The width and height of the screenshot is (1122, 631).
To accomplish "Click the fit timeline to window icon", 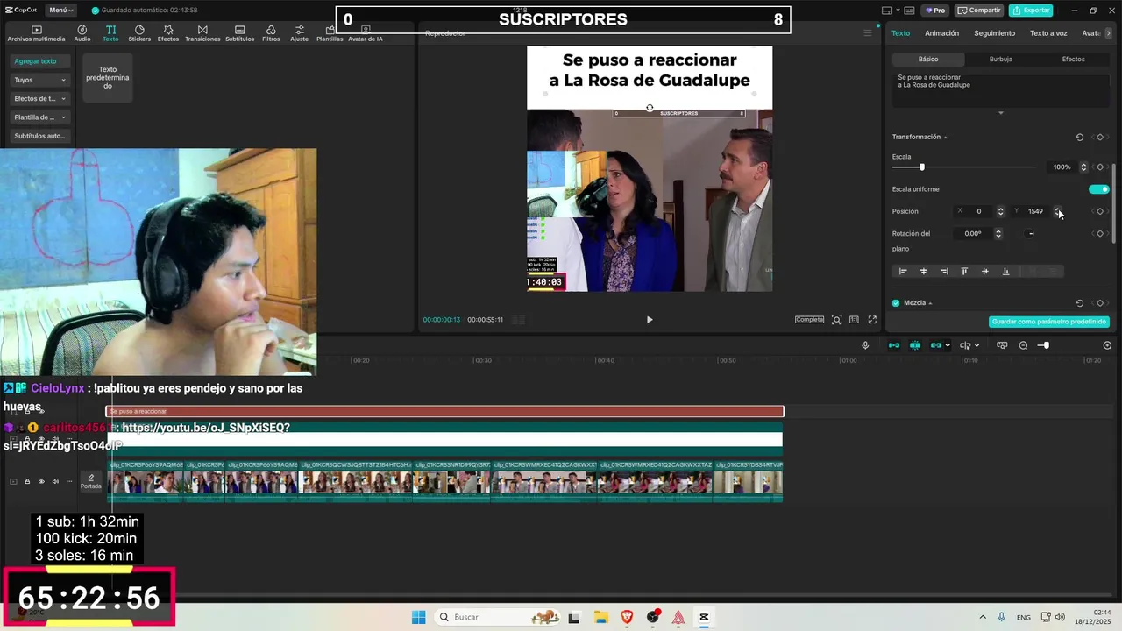I will click(x=1002, y=345).
